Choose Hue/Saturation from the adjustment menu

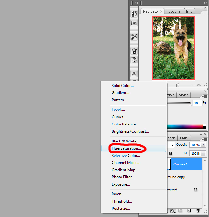coord(126,148)
